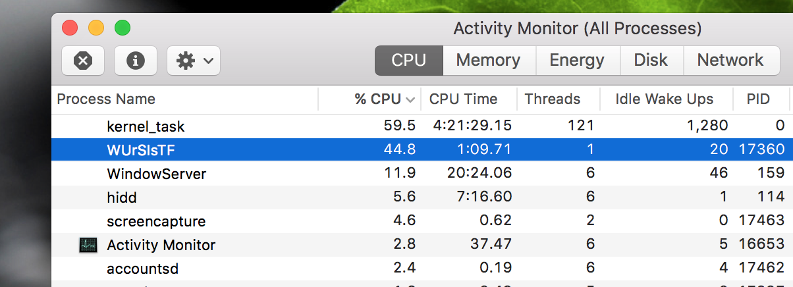Viewport: 793px width, 287px height.
Task: Show the Disk tab
Action: [x=651, y=61]
